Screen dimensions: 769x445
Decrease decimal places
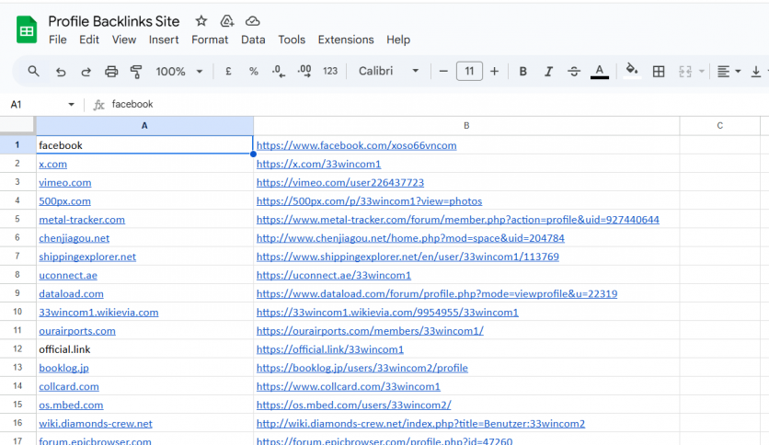pyautogui.click(x=279, y=72)
